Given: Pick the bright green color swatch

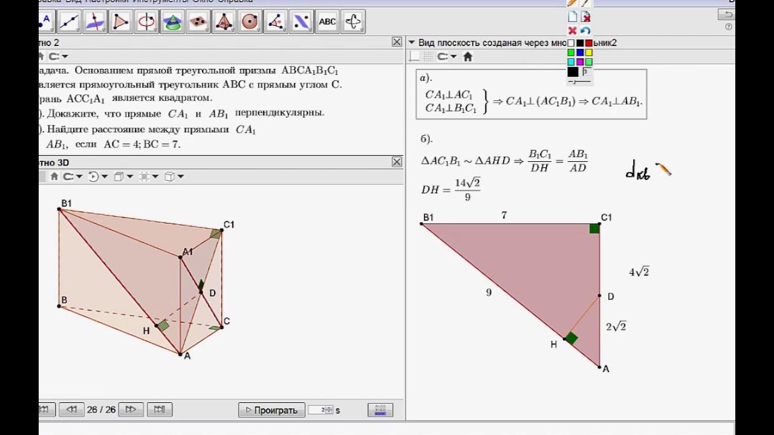Looking at the screenshot, I should 571,53.
